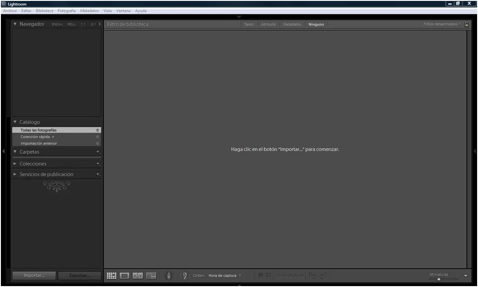Toggle the sort direction A-Z icon
The height and width of the screenshot is (287, 478).
tap(184, 276)
